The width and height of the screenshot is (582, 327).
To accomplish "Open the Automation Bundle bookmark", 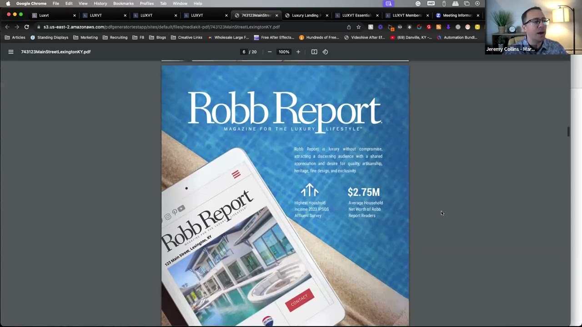I will coord(457,38).
